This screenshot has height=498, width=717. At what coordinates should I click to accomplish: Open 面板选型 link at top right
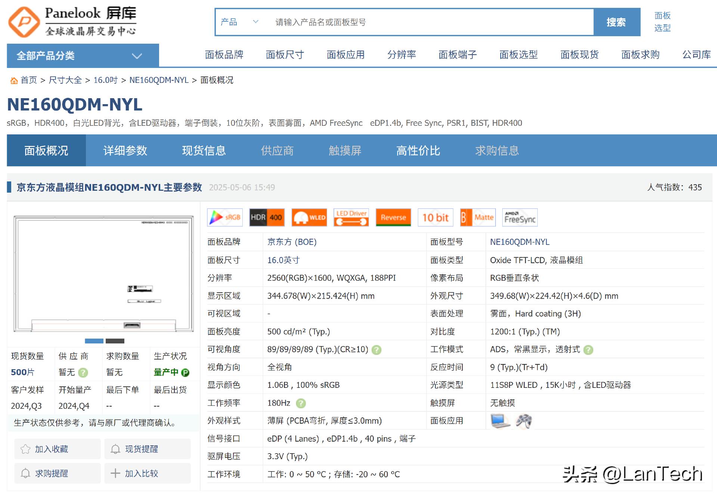tap(662, 22)
